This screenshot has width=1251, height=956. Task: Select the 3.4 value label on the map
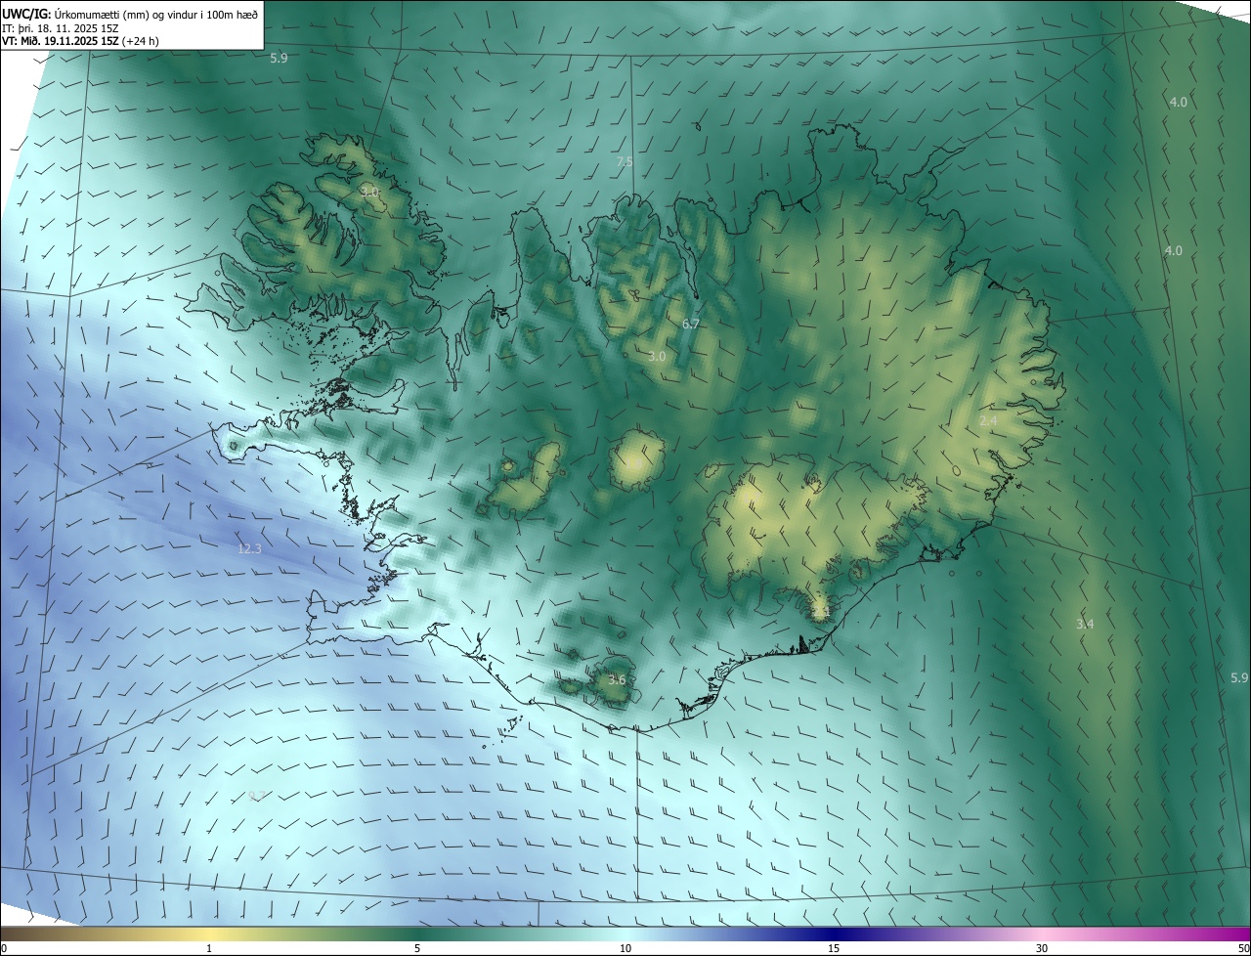[x=1085, y=624]
